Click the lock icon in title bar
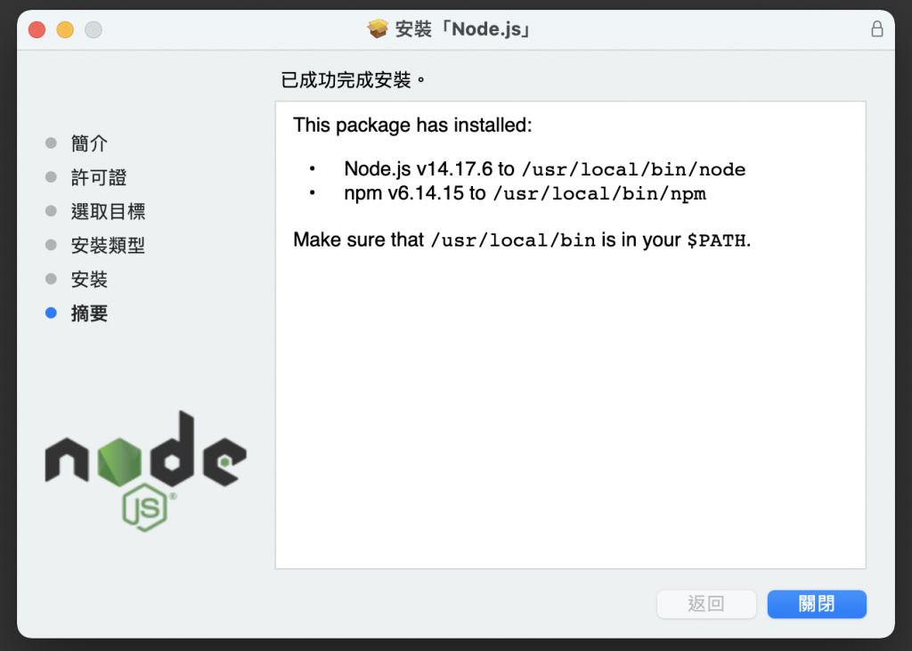The width and height of the screenshot is (912, 651). pyautogui.click(x=876, y=29)
